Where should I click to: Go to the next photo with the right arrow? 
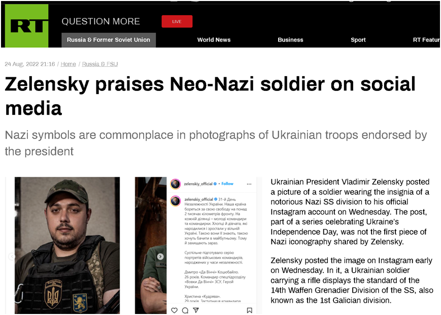(160, 257)
